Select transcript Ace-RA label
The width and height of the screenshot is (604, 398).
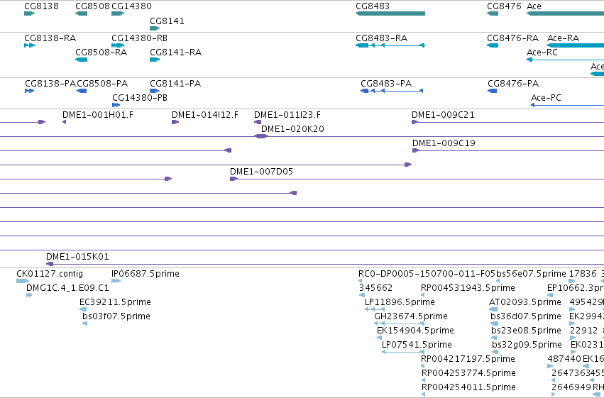[x=563, y=38]
